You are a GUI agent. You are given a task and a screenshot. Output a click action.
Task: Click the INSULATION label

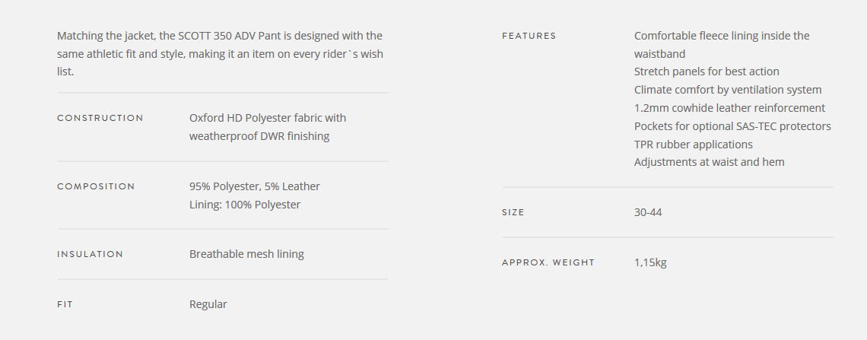coord(91,254)
